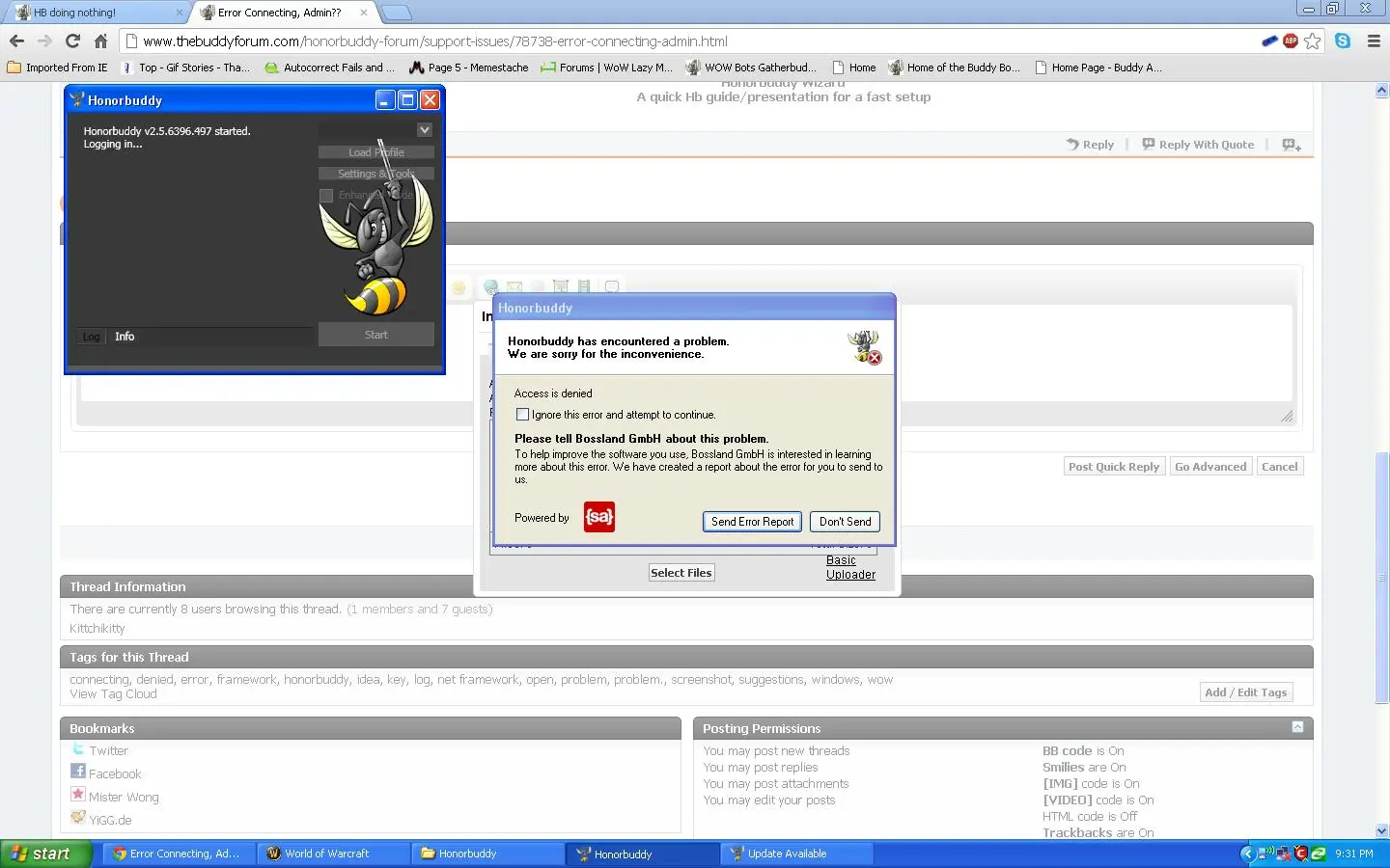Click the multi-quote icon beside Reply With Quote

tap(1292, 145)
